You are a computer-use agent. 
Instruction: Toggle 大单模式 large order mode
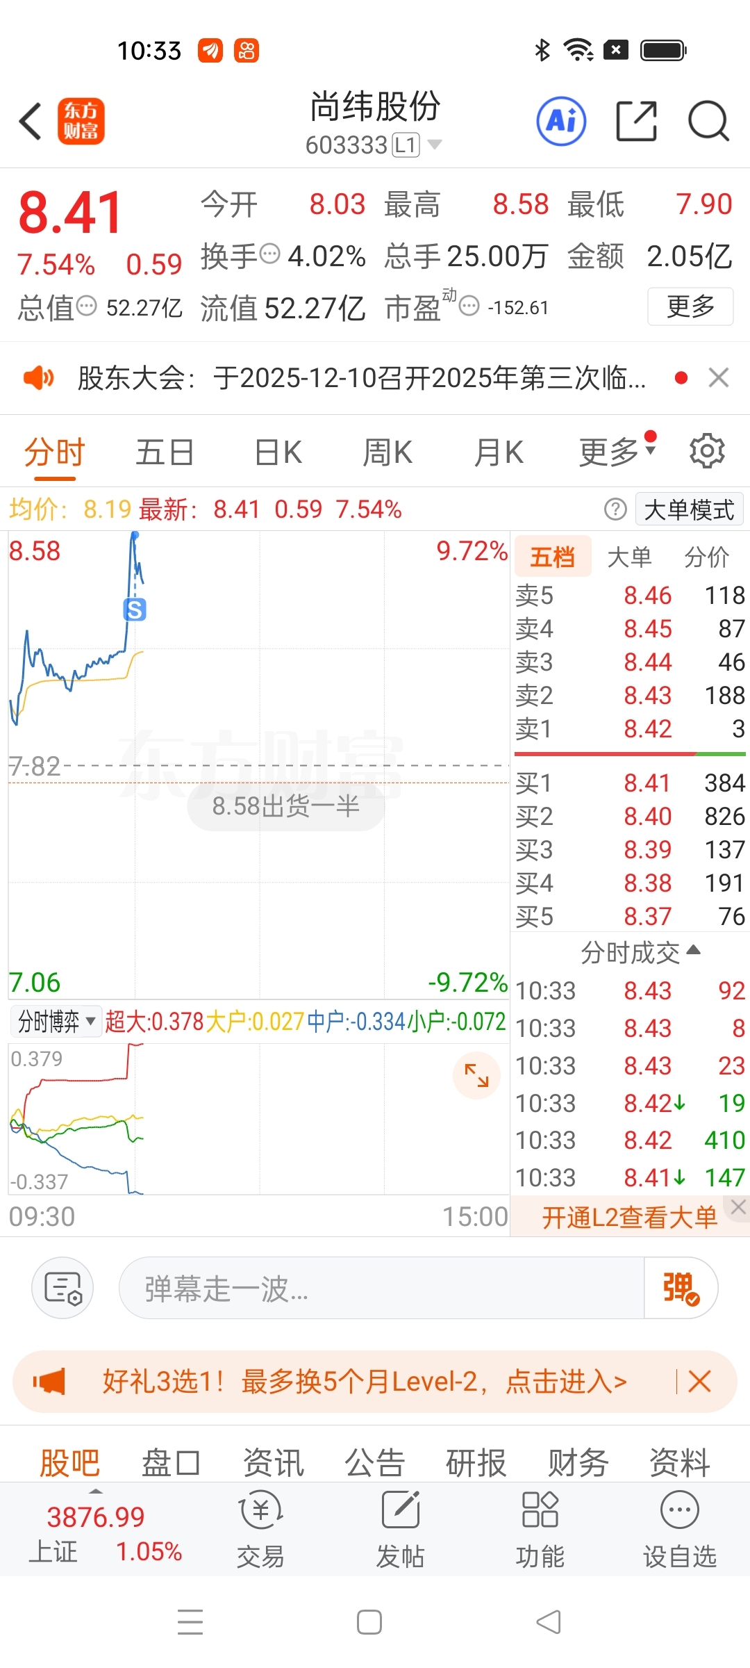[x=689, y=509]
